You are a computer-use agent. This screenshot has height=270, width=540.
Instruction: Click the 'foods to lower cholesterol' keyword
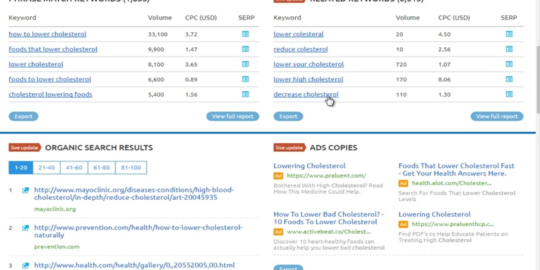49,80
